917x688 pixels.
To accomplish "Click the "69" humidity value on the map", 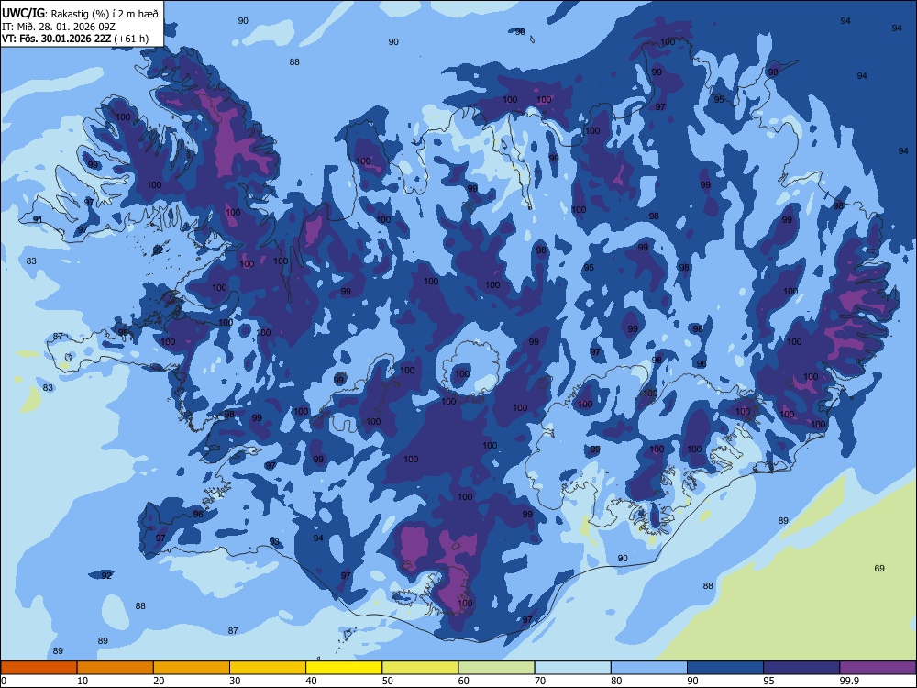I will click(879, 568).
